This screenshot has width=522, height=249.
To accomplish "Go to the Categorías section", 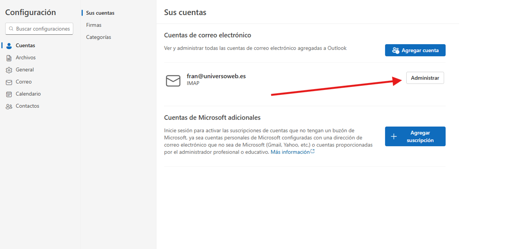I will pos(98,37).
